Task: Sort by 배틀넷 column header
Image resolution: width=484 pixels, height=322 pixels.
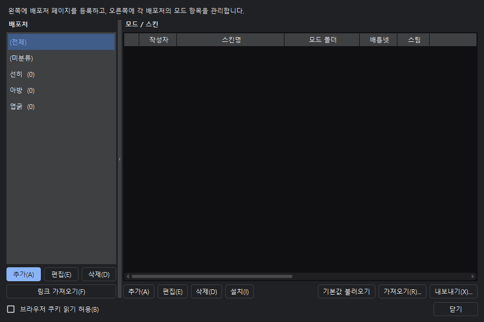Action: point(379,40)
